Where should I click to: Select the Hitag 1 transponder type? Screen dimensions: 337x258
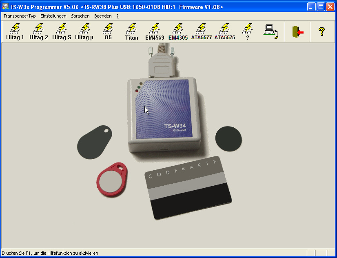click(x=15, y=31)
